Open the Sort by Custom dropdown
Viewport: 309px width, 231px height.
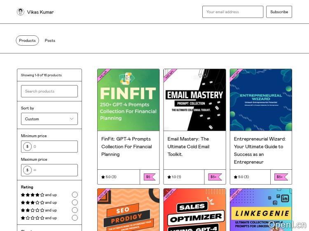(49, 119)
